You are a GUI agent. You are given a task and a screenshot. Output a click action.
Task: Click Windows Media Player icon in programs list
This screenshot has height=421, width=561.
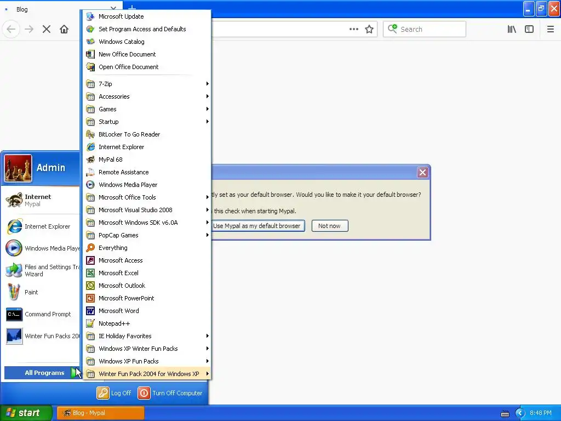click(x=90, y=185)
